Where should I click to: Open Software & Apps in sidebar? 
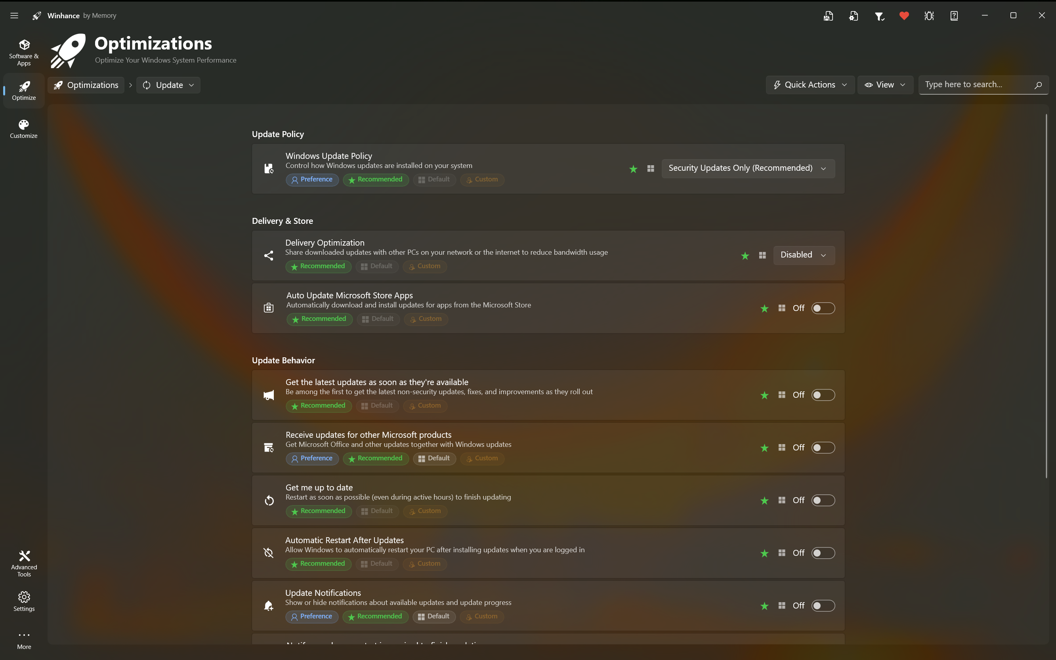point(24,52)
